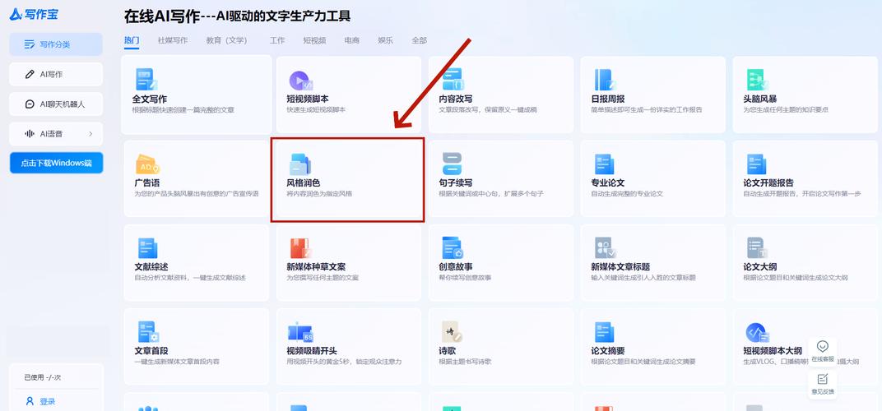Click the 诗歌 title text

(x=448, y=351)
